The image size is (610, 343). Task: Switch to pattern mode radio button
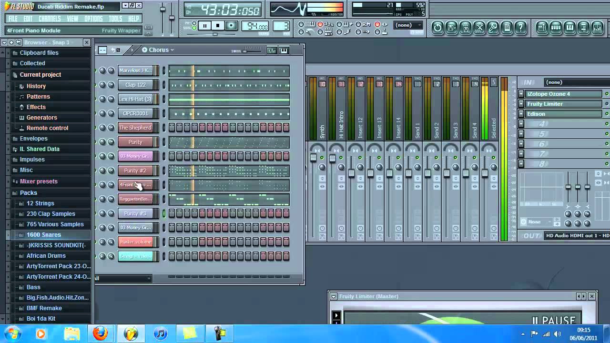point(193,23)
